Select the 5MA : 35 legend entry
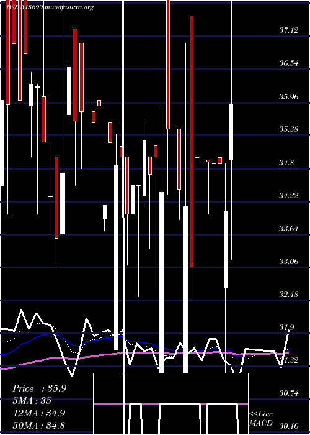This screenshot has width=310, height=435. (x=32, y=401)
